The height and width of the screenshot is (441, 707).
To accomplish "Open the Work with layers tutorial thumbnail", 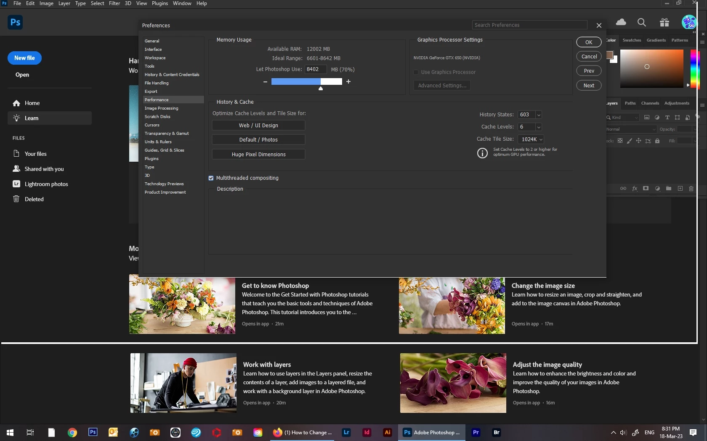I will click(183, 383).
